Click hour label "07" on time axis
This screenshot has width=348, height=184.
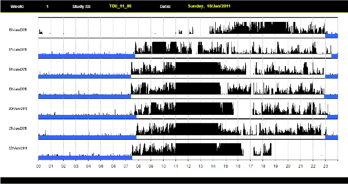(126, 166)
